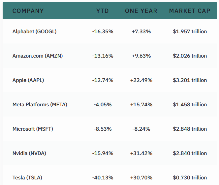Click Meta's one year return +15.74%

click(141, 105)
